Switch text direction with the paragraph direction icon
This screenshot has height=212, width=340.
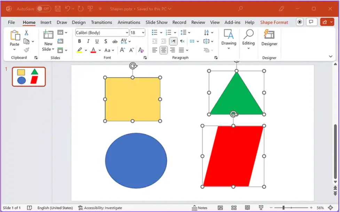[x=173, y=41]
